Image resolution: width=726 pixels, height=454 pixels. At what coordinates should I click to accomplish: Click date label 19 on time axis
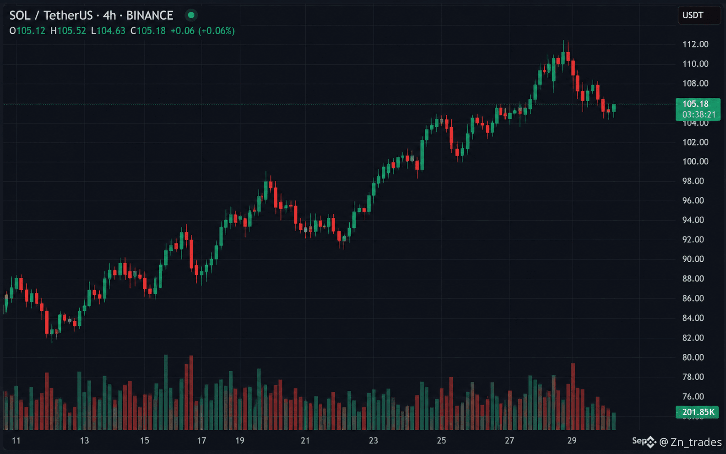240,441
